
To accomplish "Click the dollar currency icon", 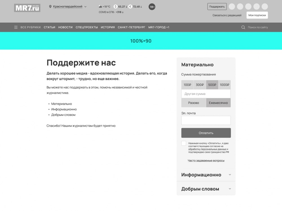I will click(115, 6).
